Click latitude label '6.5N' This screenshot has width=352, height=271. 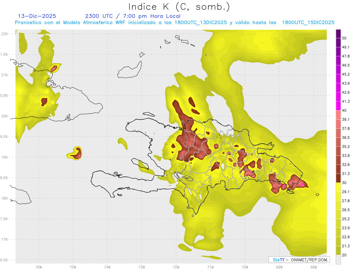tap(4, 260)
